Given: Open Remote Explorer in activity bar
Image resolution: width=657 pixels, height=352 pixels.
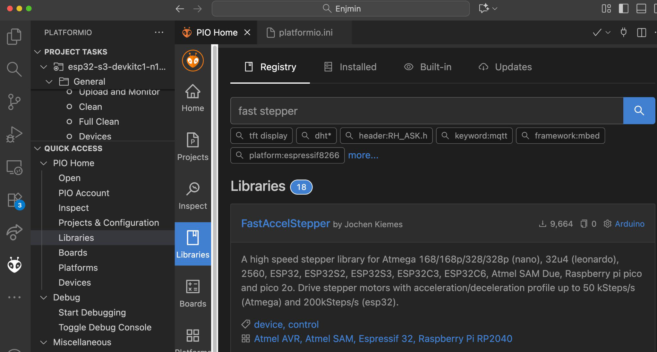Looking at the screenshot, I should click(14, 167).
